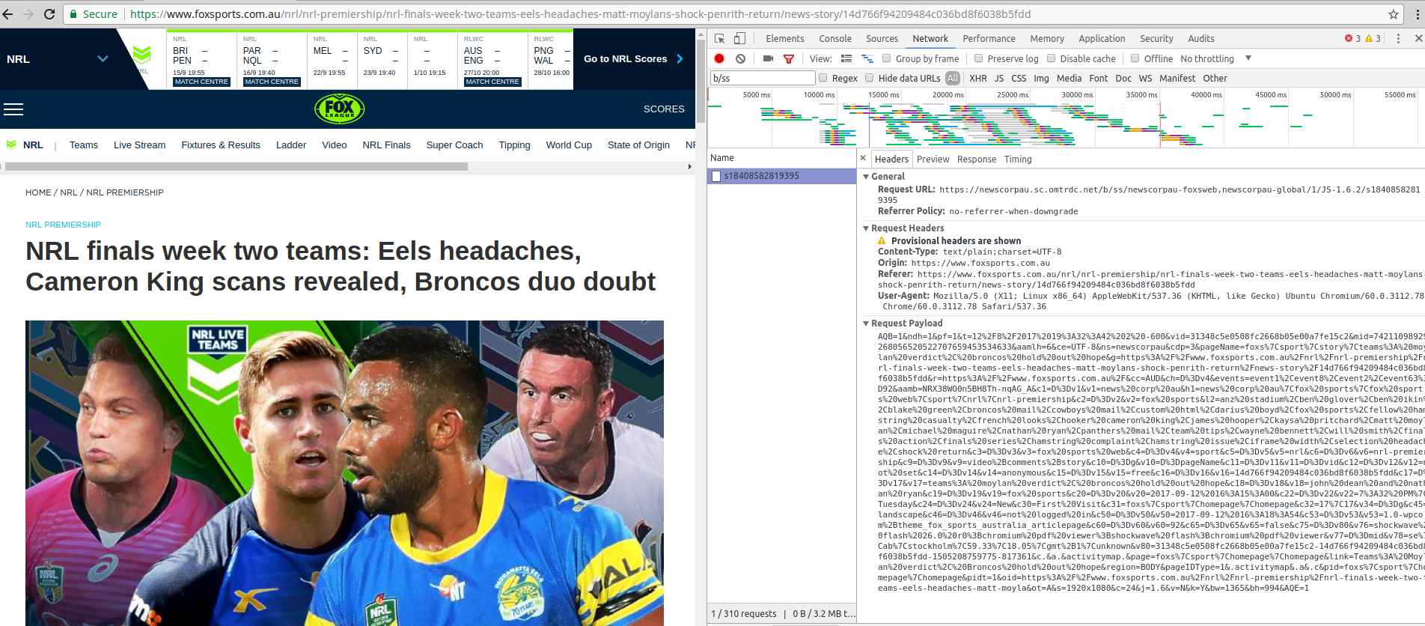Open the Timing tab of the request

pyautogui.click(x=1018, y=159)
